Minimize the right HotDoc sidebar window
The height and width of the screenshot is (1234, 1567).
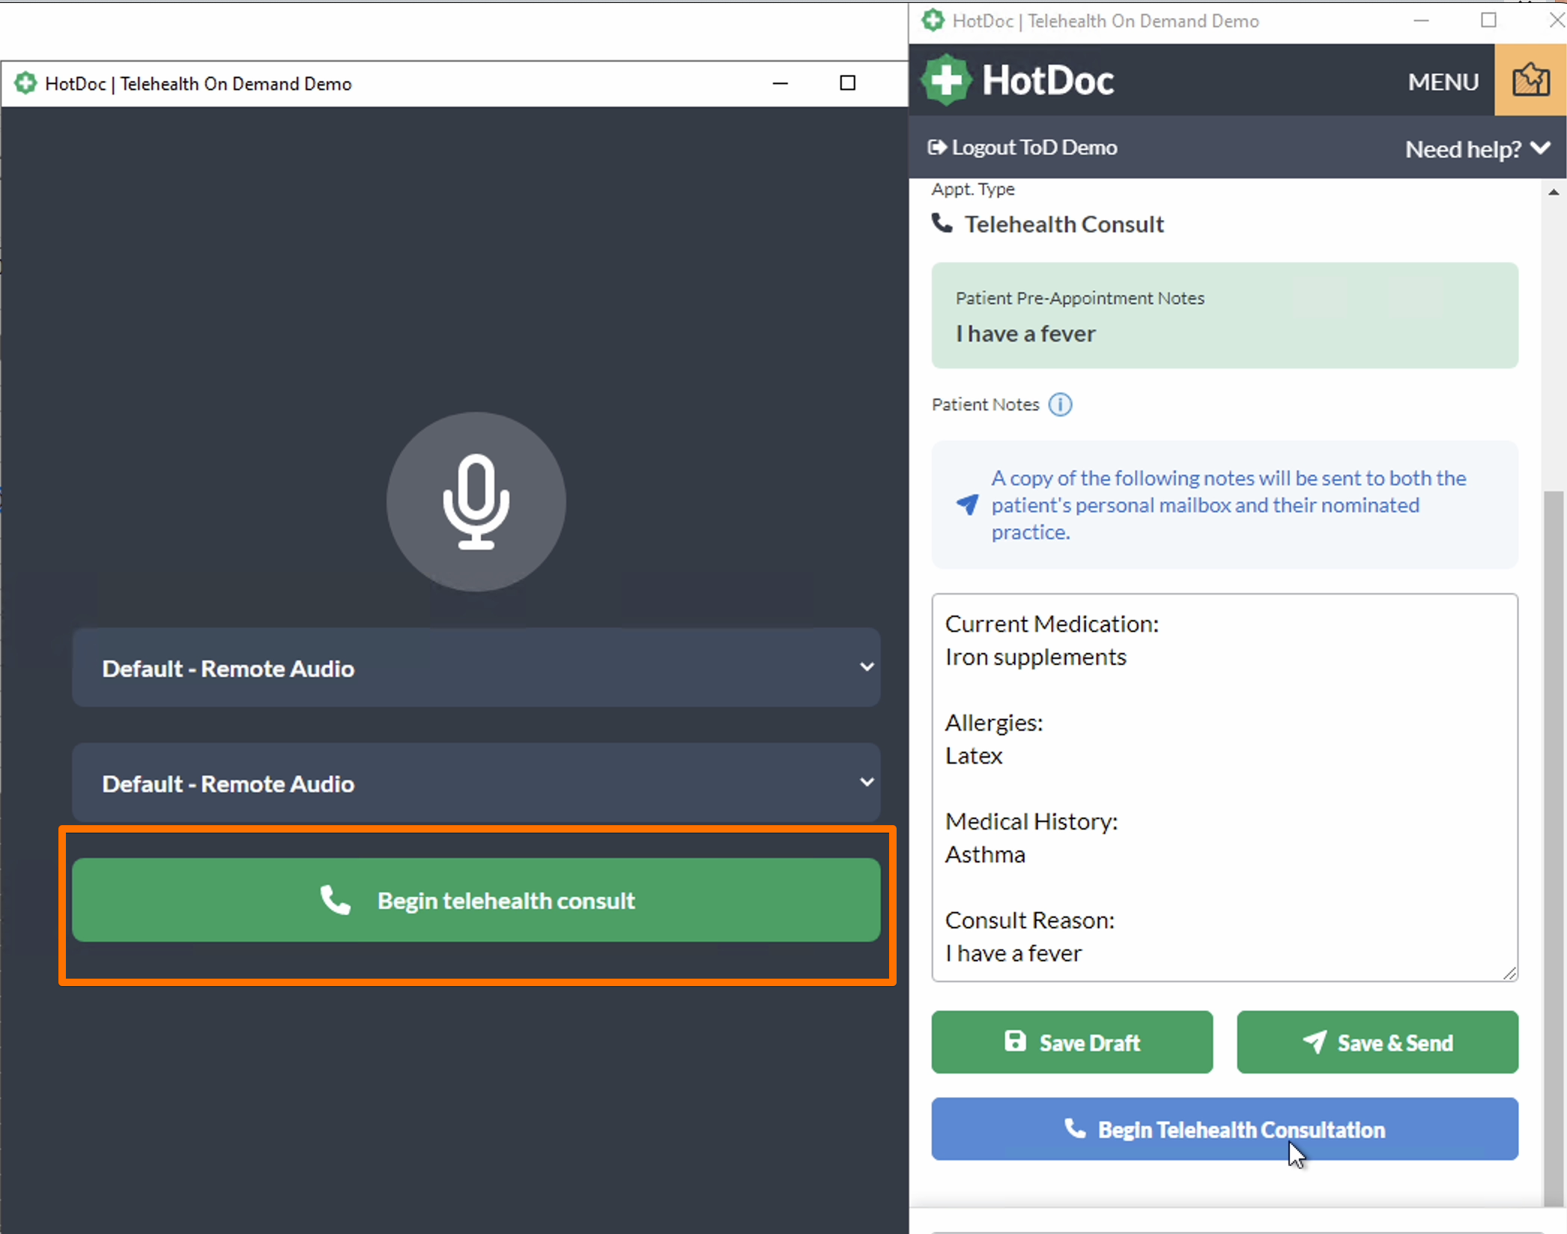pos(1421,21)
